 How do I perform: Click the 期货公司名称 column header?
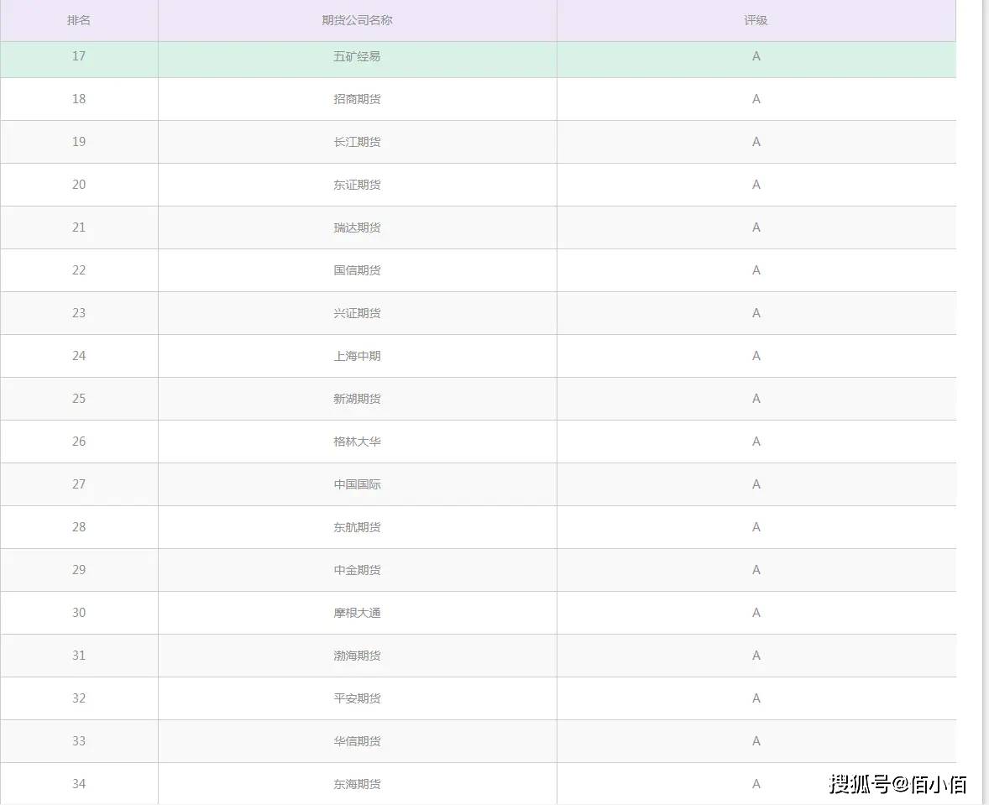click(x=357, y=20)
